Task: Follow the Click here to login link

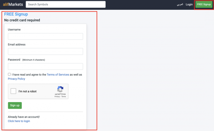Action: [x=19, y=121]
